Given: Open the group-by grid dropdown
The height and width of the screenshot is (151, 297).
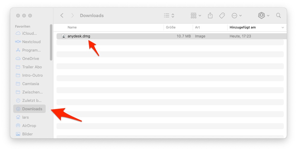Looking at the screenshot, I should click(196, 16).
